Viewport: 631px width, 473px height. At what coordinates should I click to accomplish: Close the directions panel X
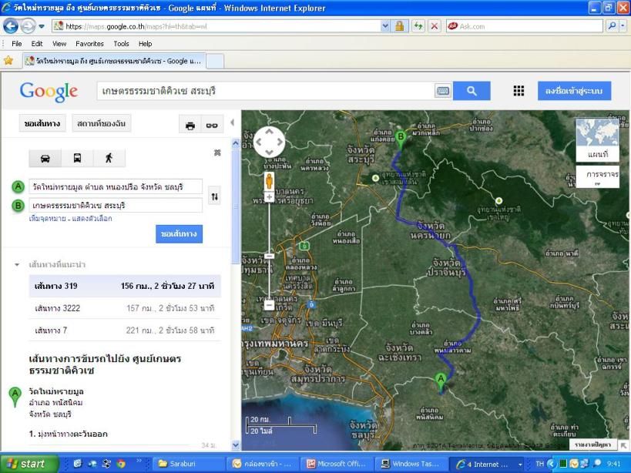click(217, 153)
